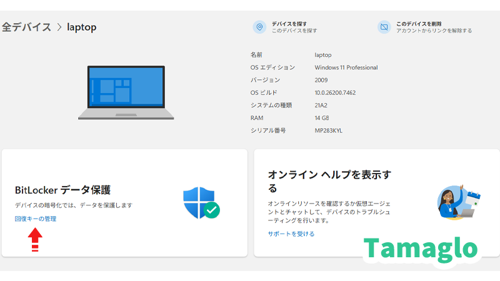Select the このデバイスを削除 heading
This screenshot has width=500, height=281.
[x=419, y=24]
